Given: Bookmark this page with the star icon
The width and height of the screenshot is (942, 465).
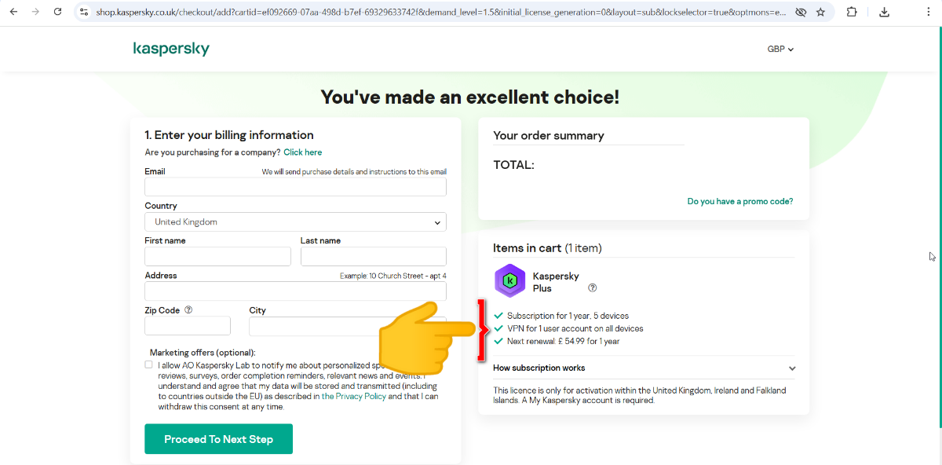Looking at the screenshot, I should coord(820,12).
